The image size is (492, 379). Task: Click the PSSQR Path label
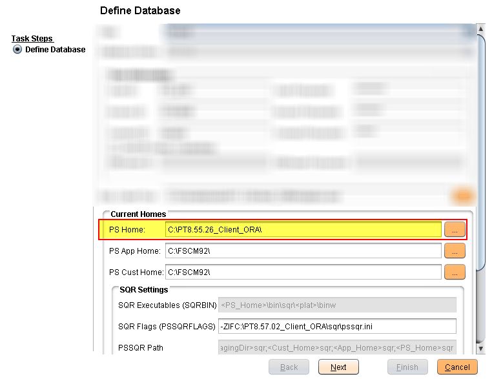click(x=141, y=347)
